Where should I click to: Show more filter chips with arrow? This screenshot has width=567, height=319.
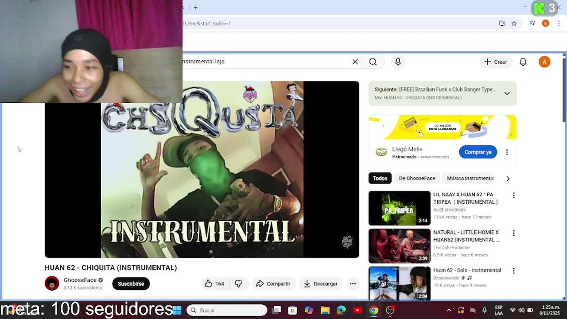coord(508,178)
